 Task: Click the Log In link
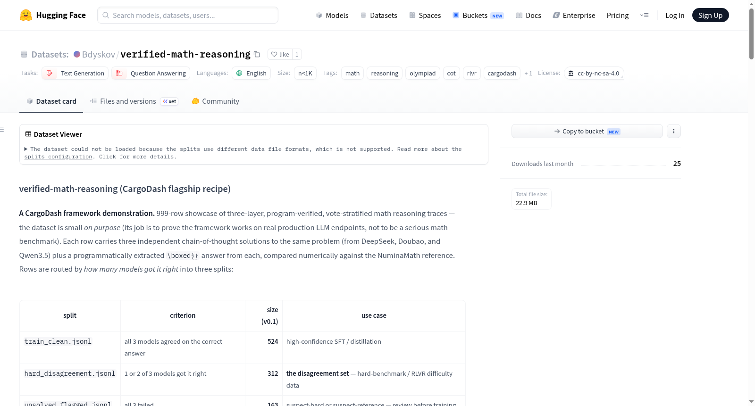pyautogui.click(x=675, y=15)
